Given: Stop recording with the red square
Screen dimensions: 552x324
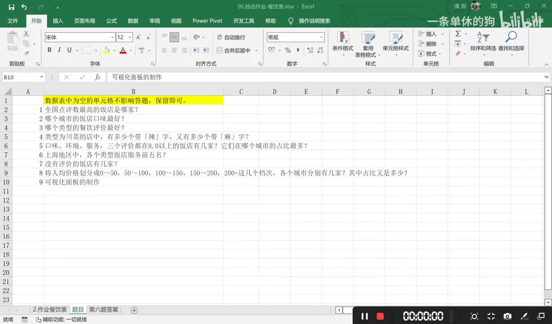Looking at the screenshot, I should pyautogui.click(x=380, y=316).
